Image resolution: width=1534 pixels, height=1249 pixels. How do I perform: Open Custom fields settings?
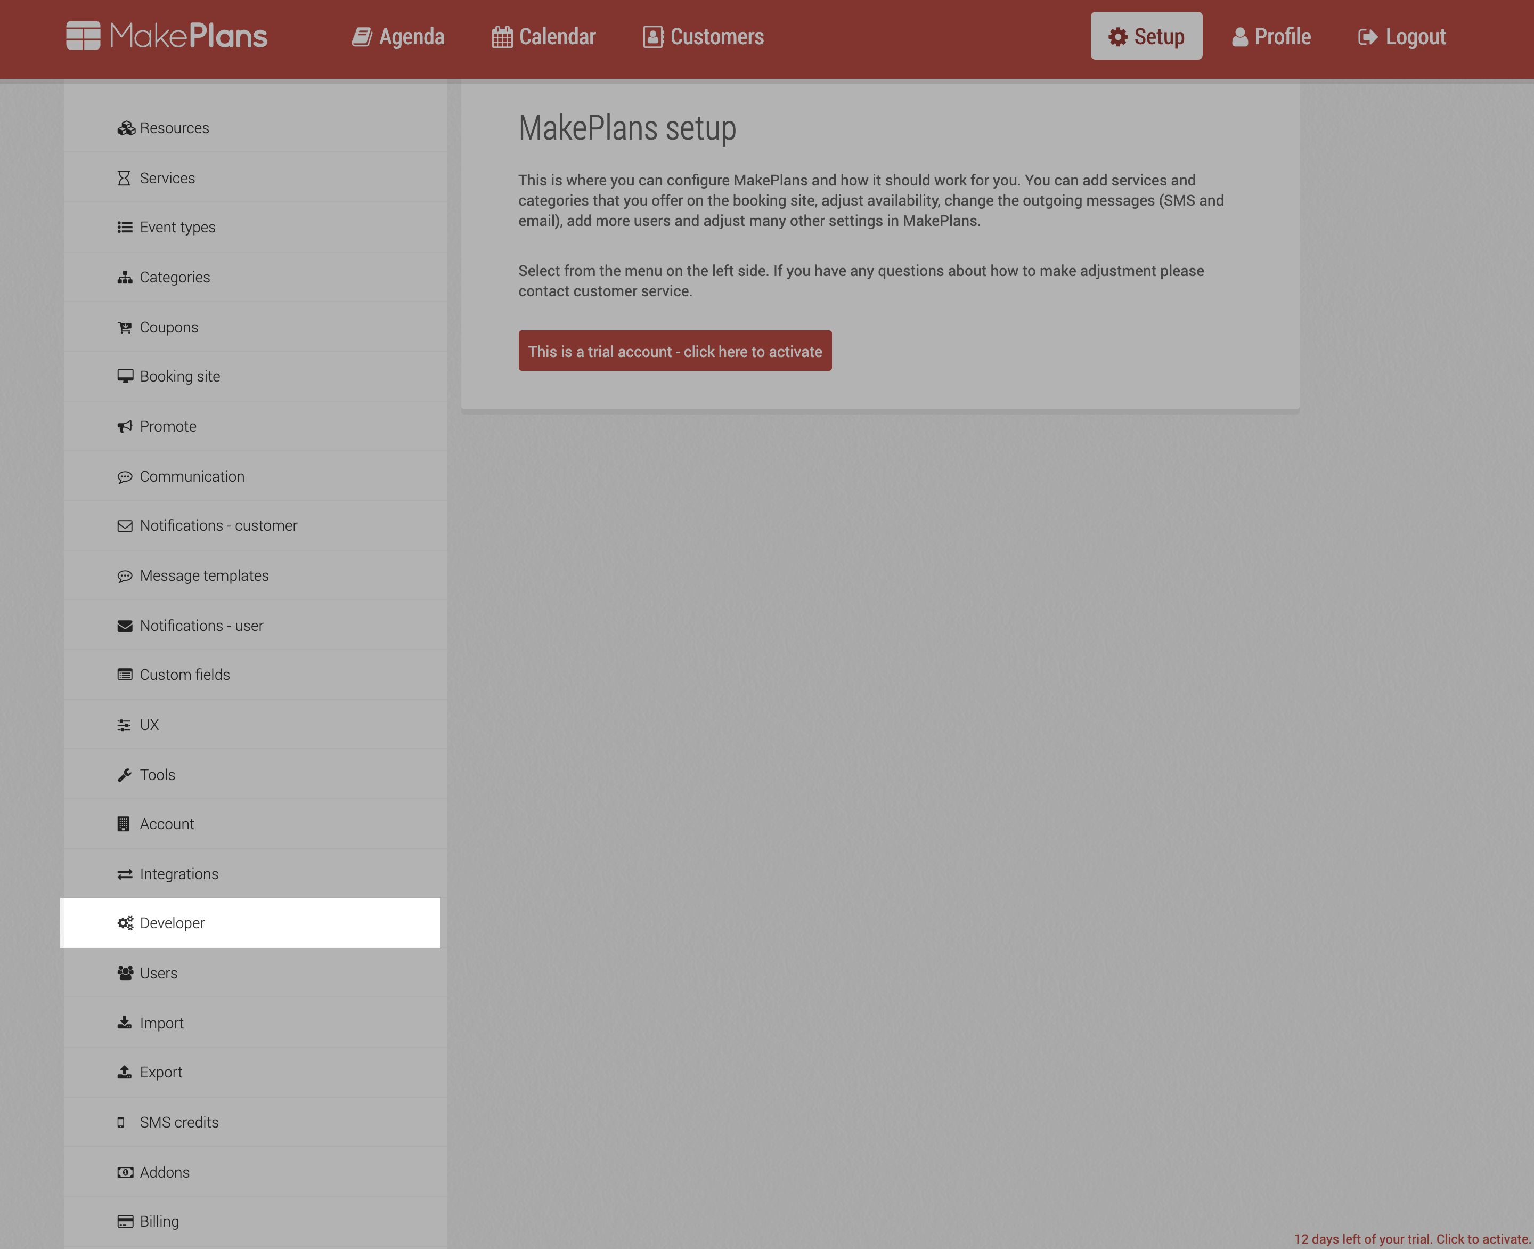[x=255, y=675]
